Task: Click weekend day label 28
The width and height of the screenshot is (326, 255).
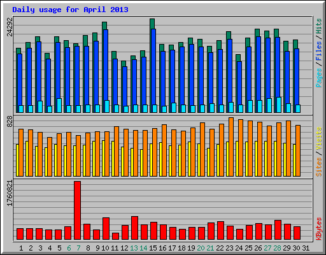Action: [x=277, y=248]
